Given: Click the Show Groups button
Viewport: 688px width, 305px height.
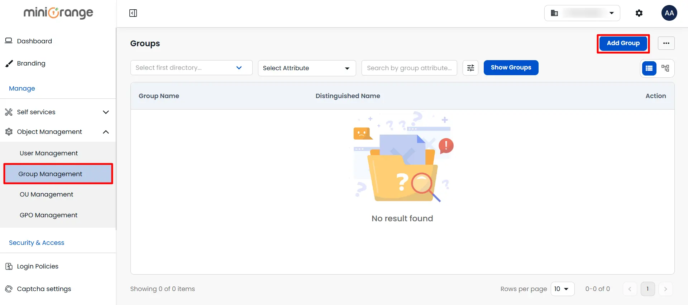Looking at the screenshot, I should pyautogui.click(x=511, y=68).
